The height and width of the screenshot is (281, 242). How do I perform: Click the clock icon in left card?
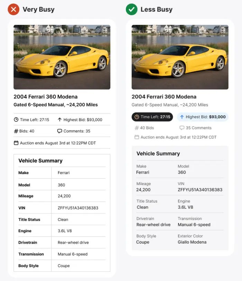click(x=16, y=120)
